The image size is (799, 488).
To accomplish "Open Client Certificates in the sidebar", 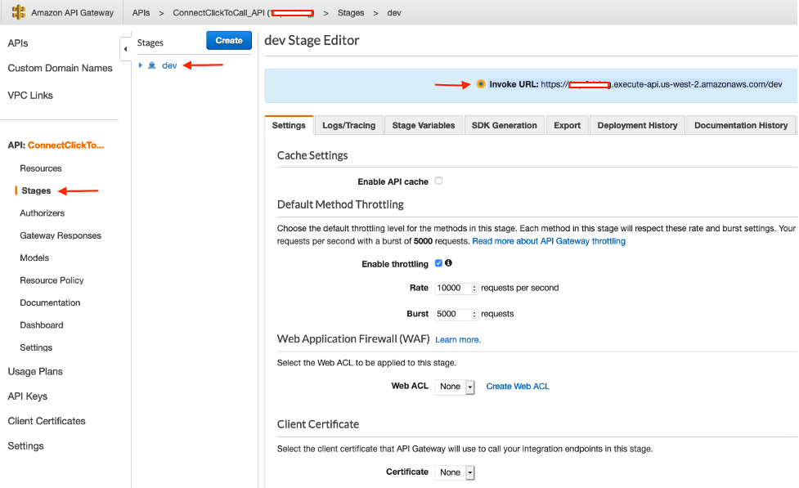I will (x=47, y=421).
